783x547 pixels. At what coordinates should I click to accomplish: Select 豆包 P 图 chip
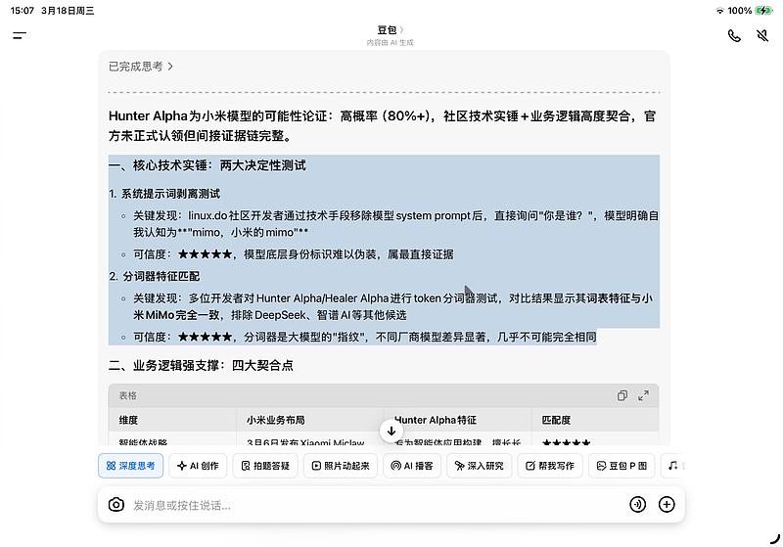click(622, 466)
